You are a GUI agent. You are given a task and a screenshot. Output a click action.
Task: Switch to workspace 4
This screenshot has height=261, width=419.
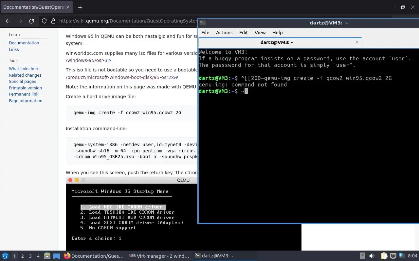point(38,256)
